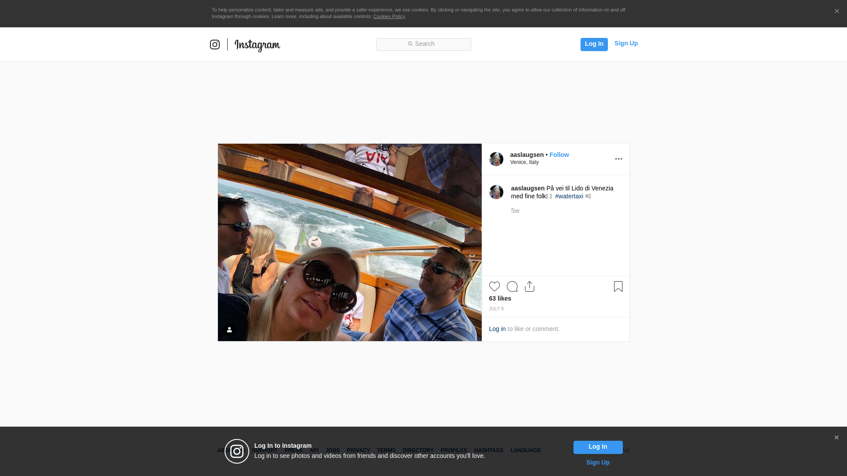Click Instagram logo in bottom banner

point(237,451)
